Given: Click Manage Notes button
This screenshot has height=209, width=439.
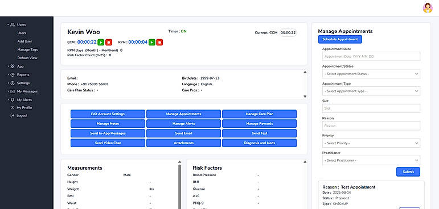Looking at the screenshot, I should click(x=108, y=123).
